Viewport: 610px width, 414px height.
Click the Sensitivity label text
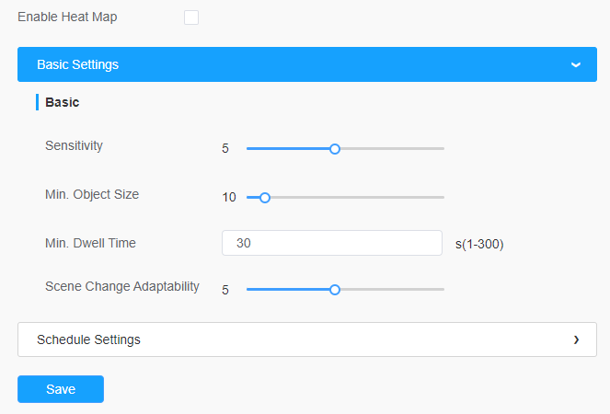(x=74, y=145)
